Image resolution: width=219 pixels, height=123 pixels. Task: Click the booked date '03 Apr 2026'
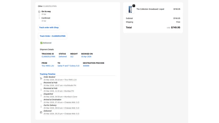tap(86, 57)
